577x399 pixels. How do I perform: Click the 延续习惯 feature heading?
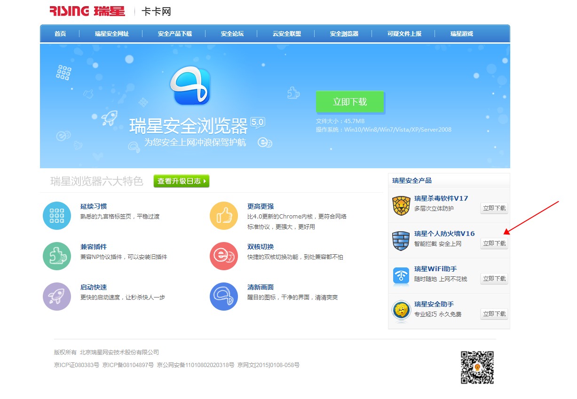click(x=94, y=206)
